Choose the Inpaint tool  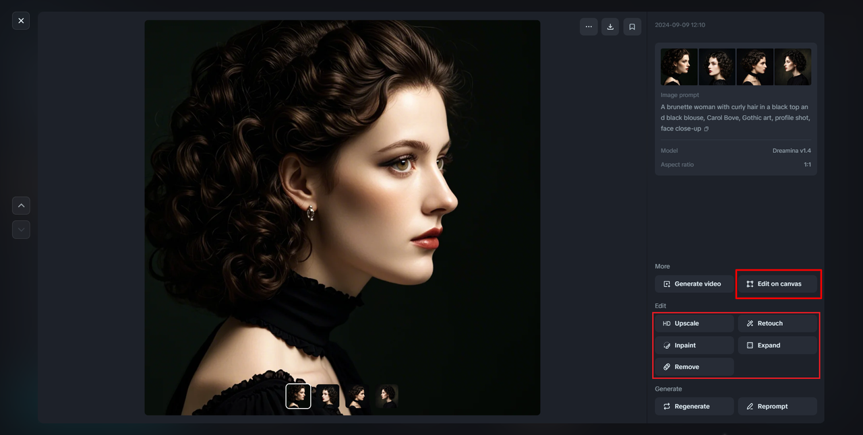pos(694,345)
